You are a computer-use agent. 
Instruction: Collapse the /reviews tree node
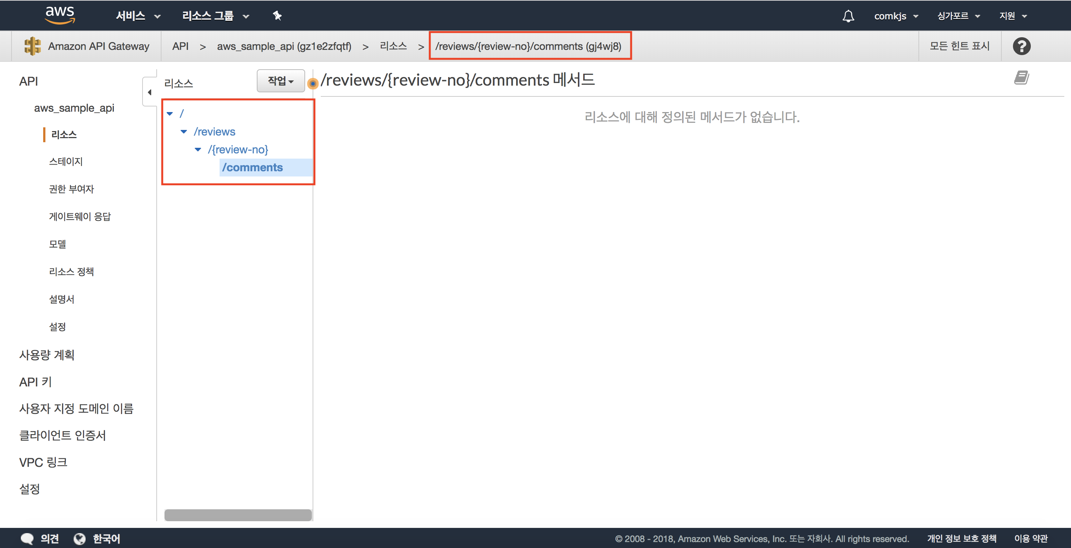[x=184, y=131]
